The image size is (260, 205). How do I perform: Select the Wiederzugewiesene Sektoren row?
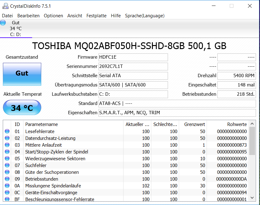[126, 159]
